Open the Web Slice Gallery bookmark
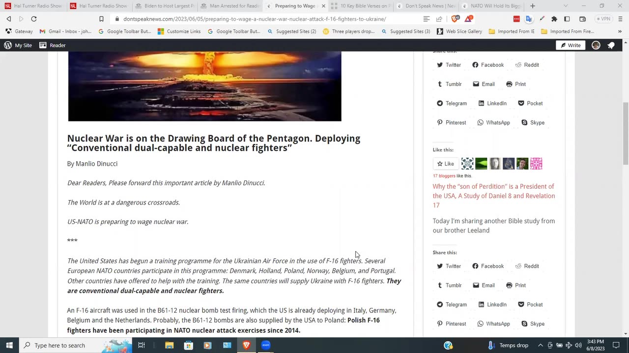The height and width of the screenshot is (353, 629). [x=459, y=31]
